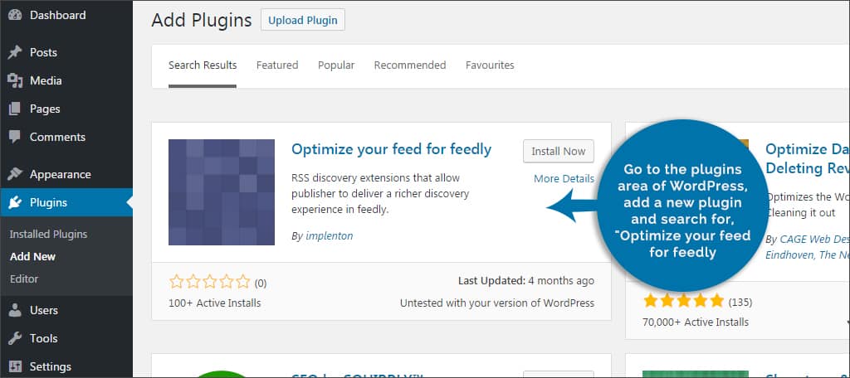Install Optimize your feed for feedly

[x=559, y=151]
